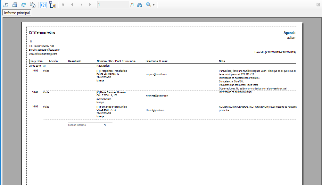322x185 pixels.
Task: Go to the next page
Action: tap(81, 5)
